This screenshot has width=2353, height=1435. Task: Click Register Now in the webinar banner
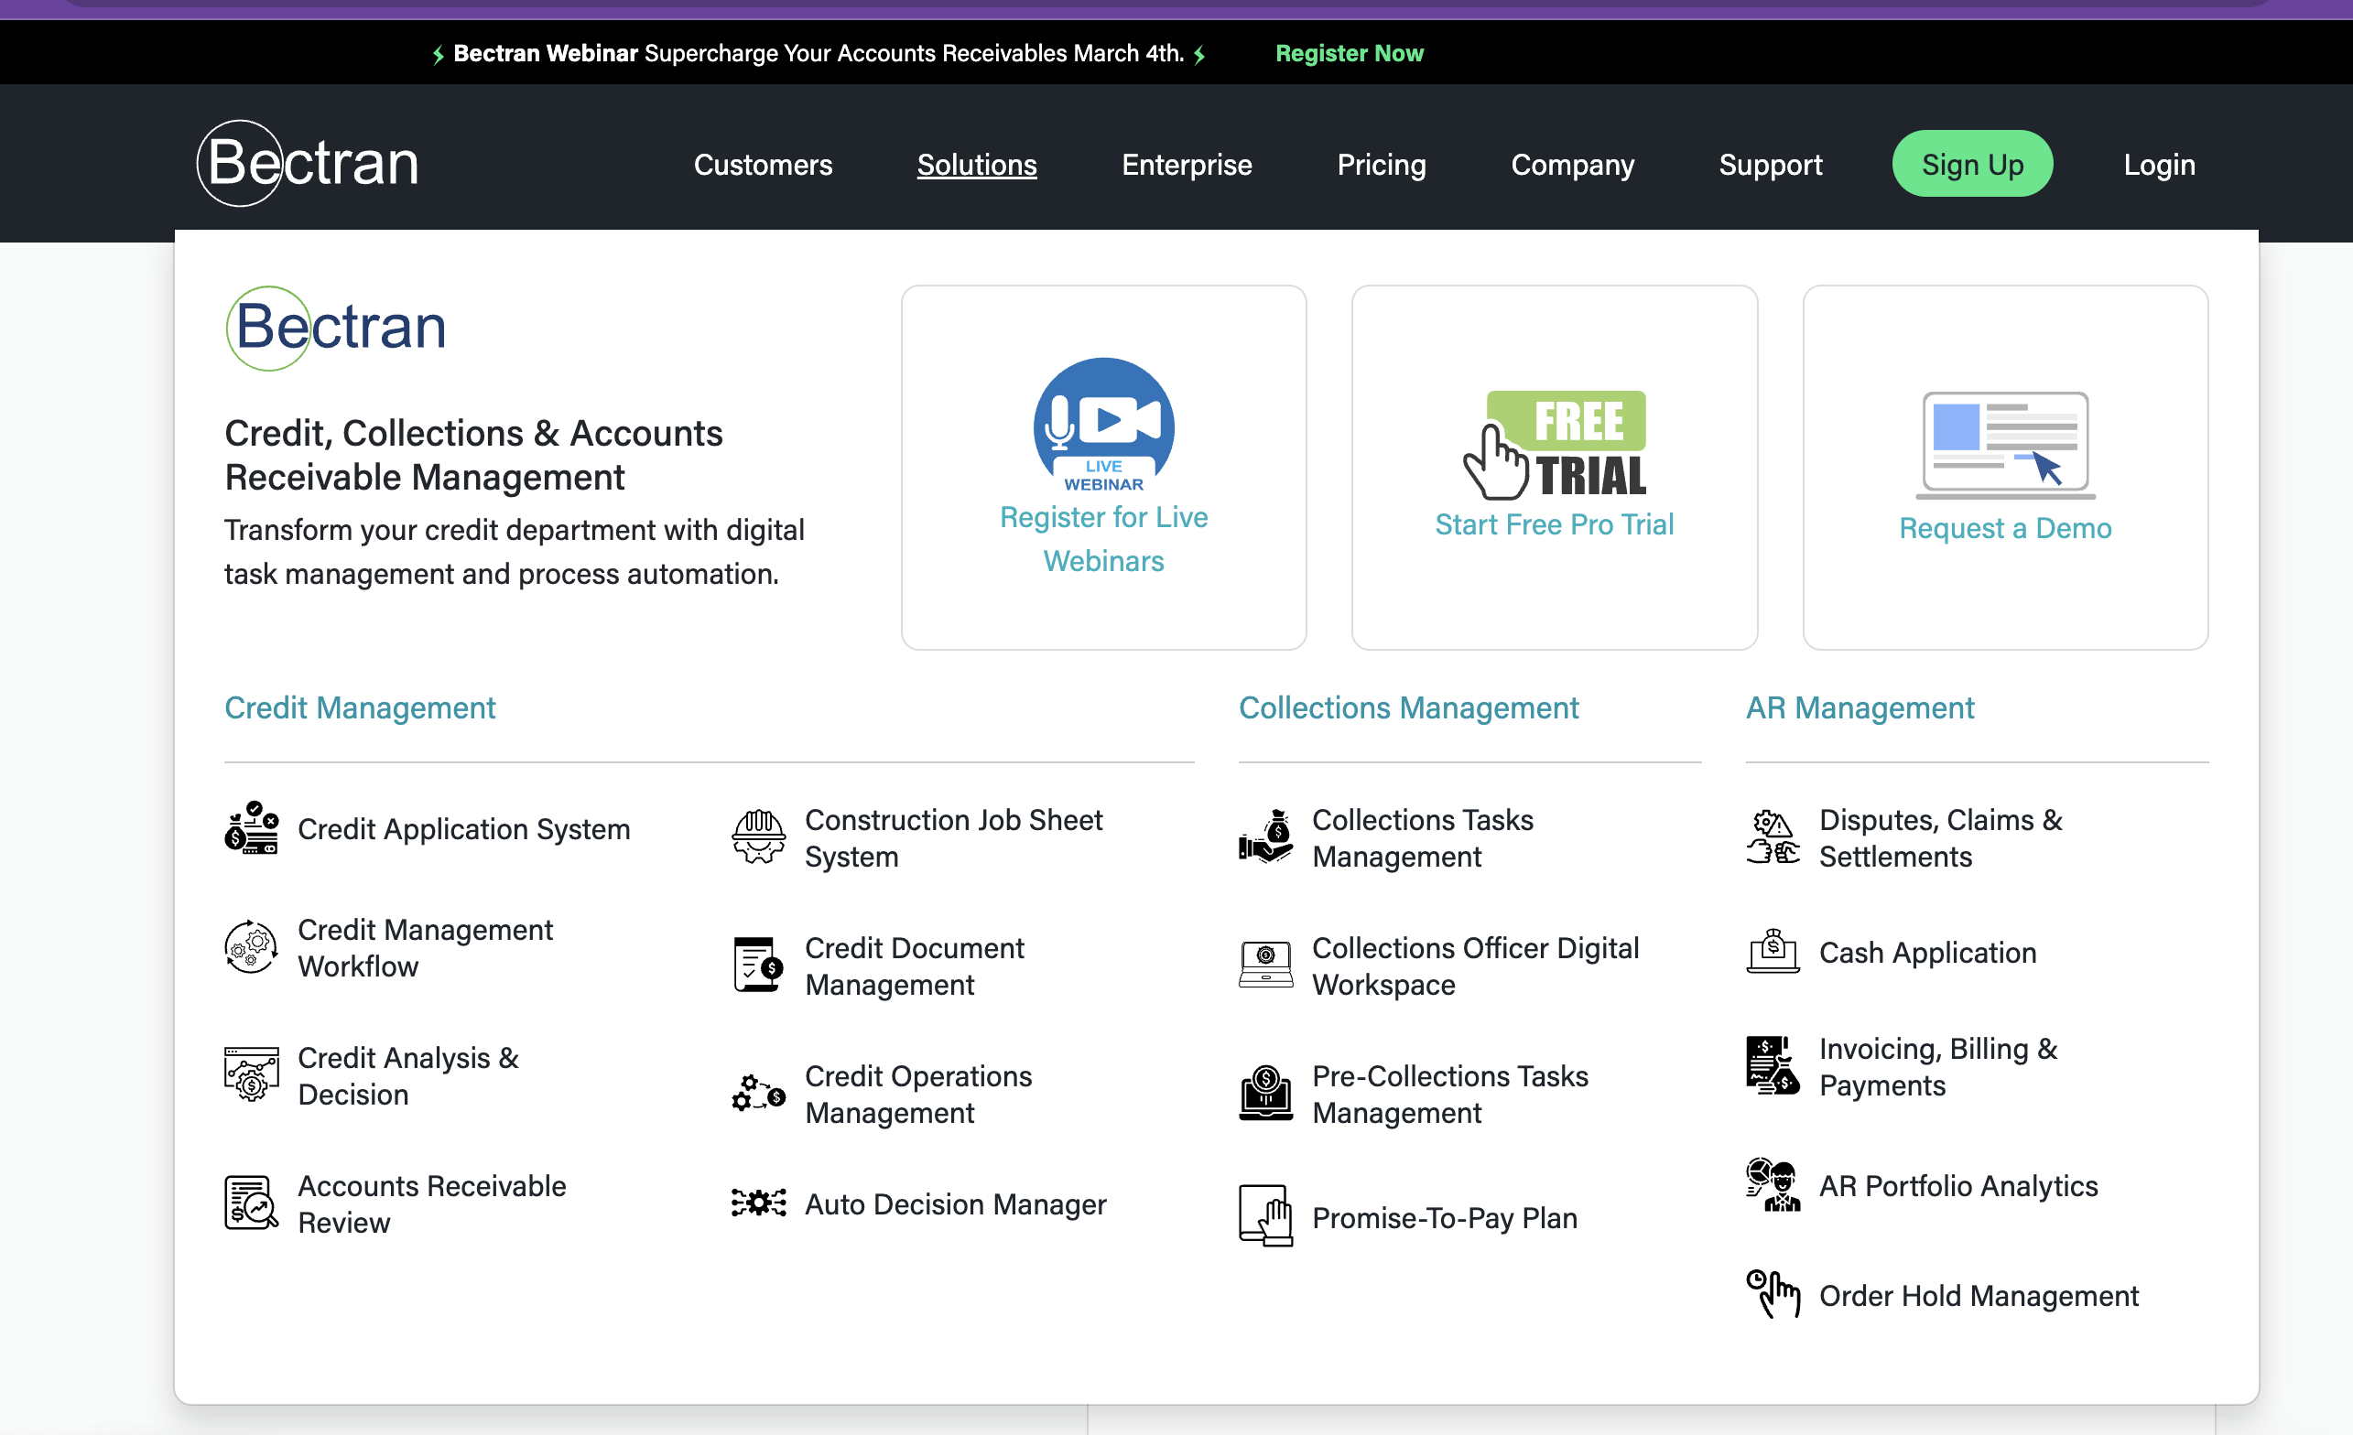(x=1349, y=53)
